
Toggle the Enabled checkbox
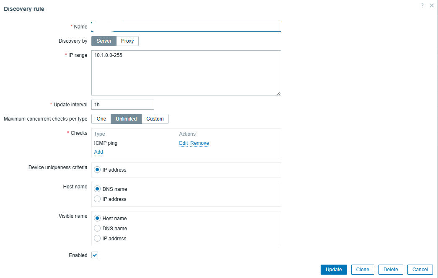(x=95, y=255)
